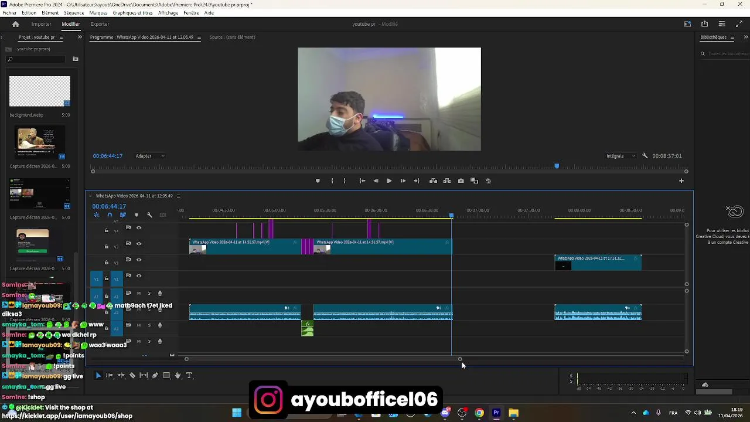The width and height of the screenshot is (750, 422).
Task: Select the Rectangle tool
Action: (166, 375)
